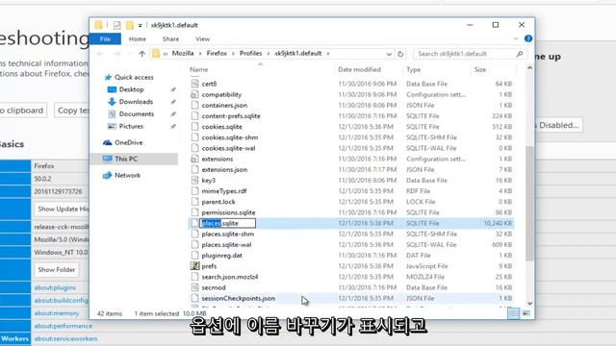Expand the ribbon with the chevron

[x=516, y=38]
